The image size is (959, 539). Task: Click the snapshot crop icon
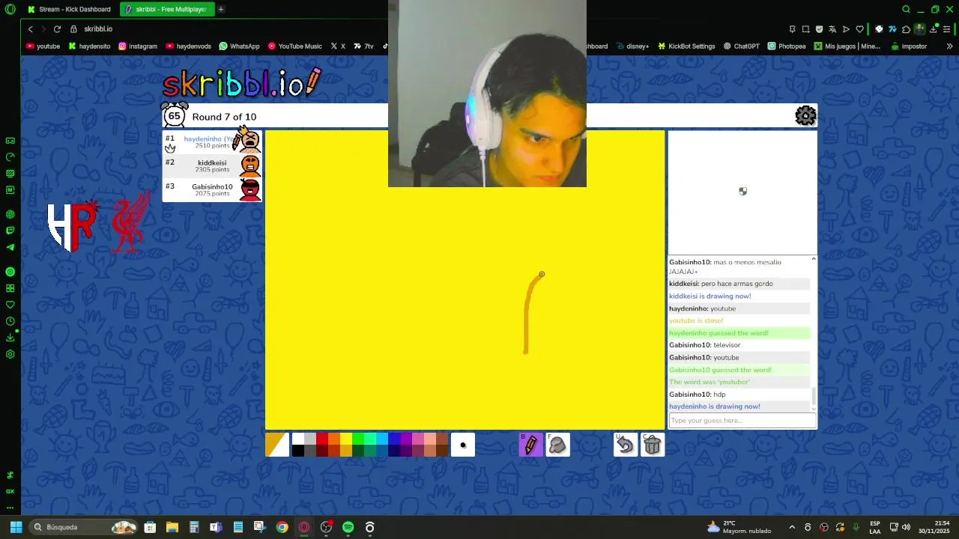tap(805, 29)
